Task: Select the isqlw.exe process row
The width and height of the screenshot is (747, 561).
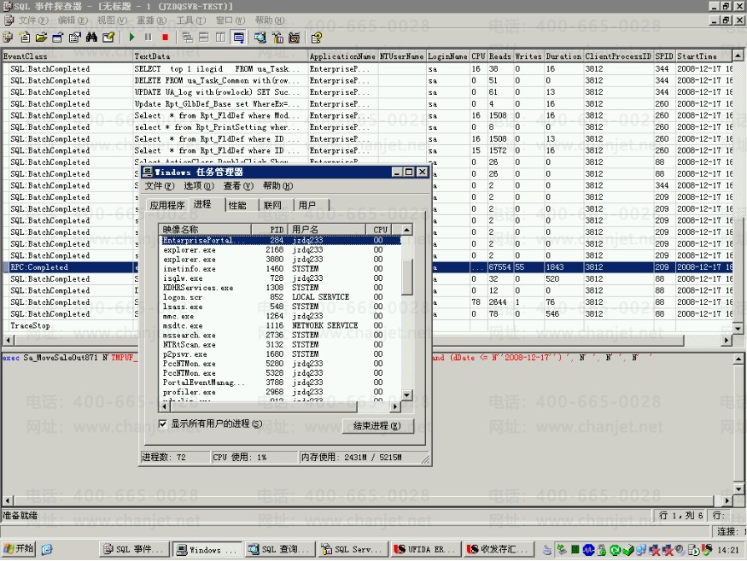Action: coord(183,278)
